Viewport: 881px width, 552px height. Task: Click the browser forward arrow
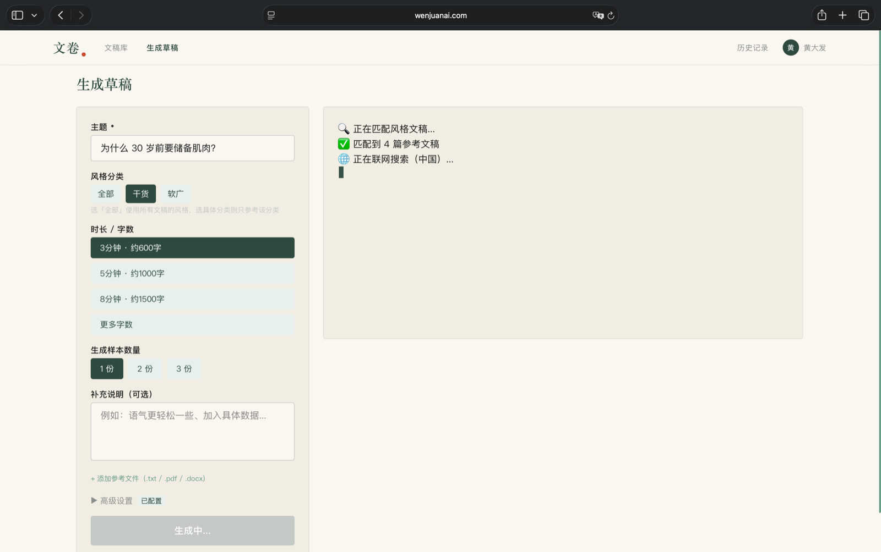point(81,15)
